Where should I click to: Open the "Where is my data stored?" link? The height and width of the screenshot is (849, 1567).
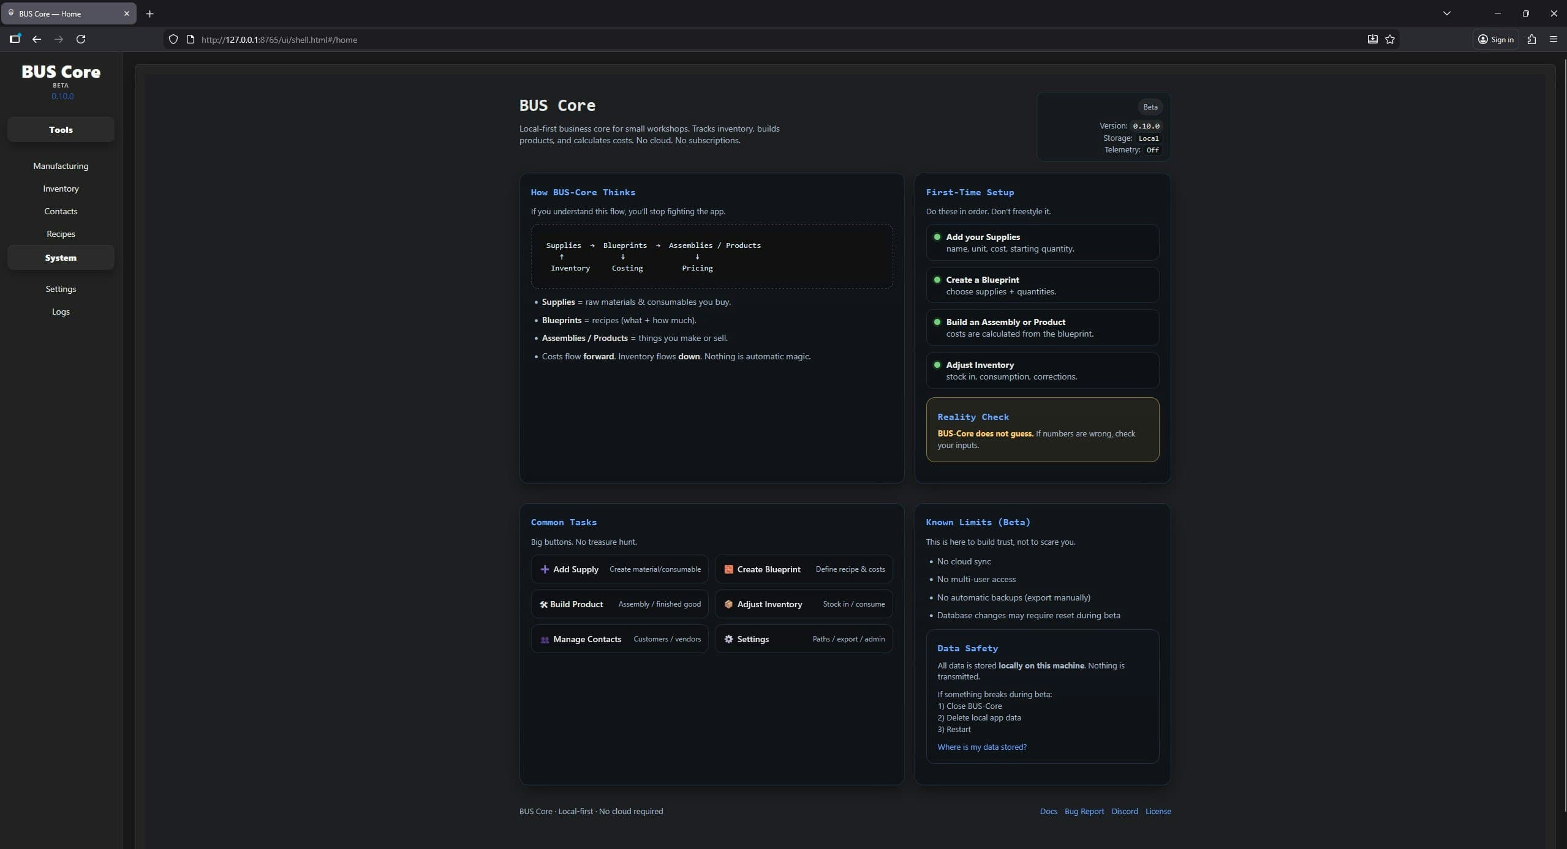pyautogui.click(x=982, y=747)
